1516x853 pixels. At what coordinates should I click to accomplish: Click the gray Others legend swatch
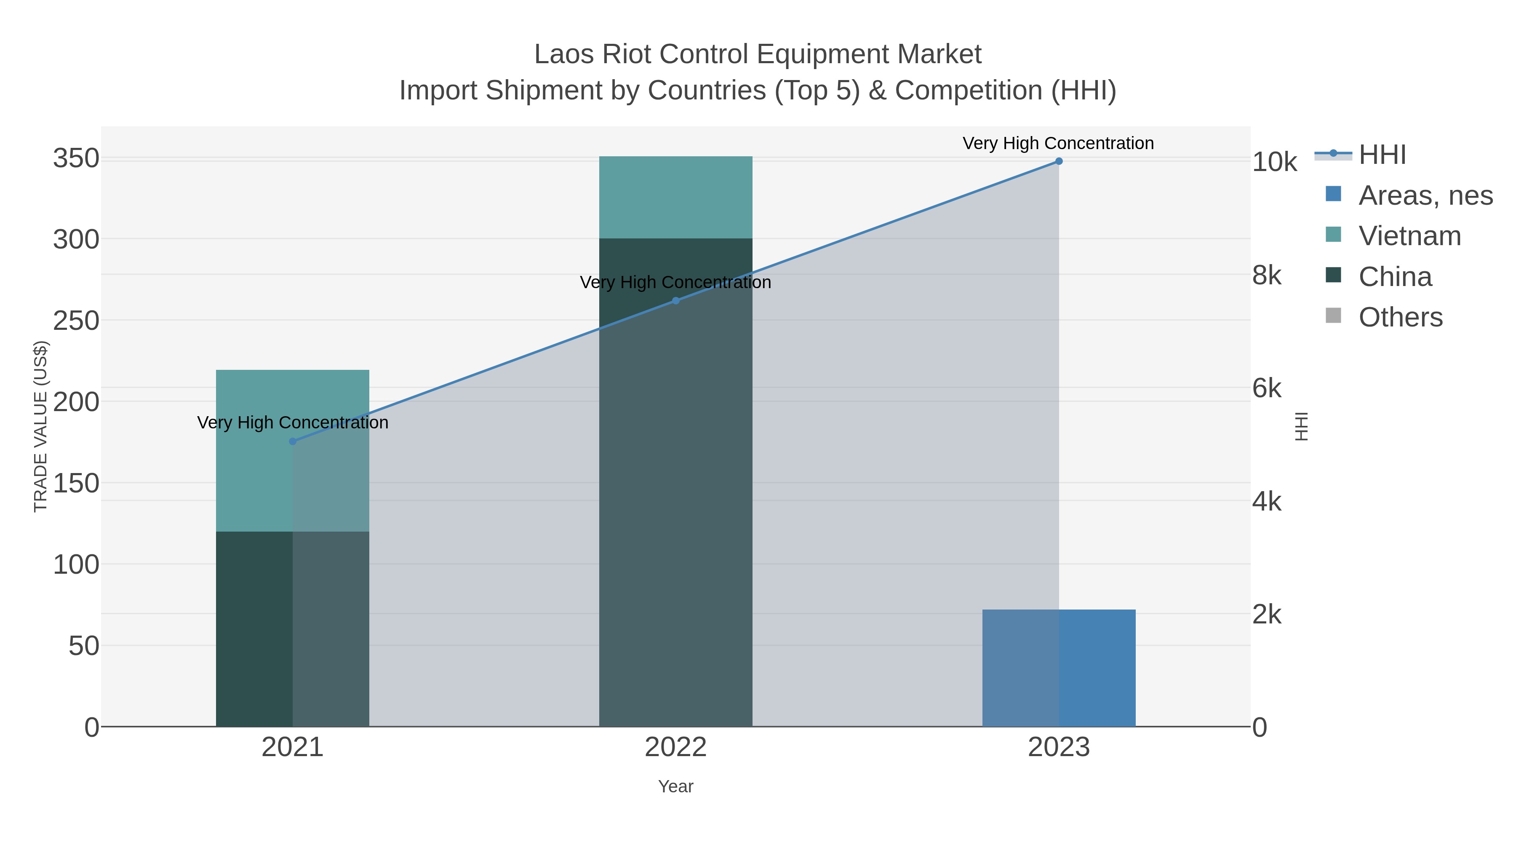[x=1333, y=316]
